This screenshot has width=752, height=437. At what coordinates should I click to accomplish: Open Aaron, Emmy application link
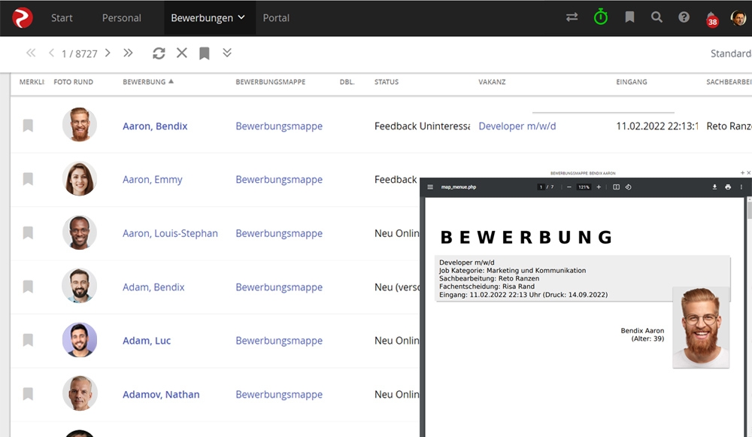click(x=153, y=180)
